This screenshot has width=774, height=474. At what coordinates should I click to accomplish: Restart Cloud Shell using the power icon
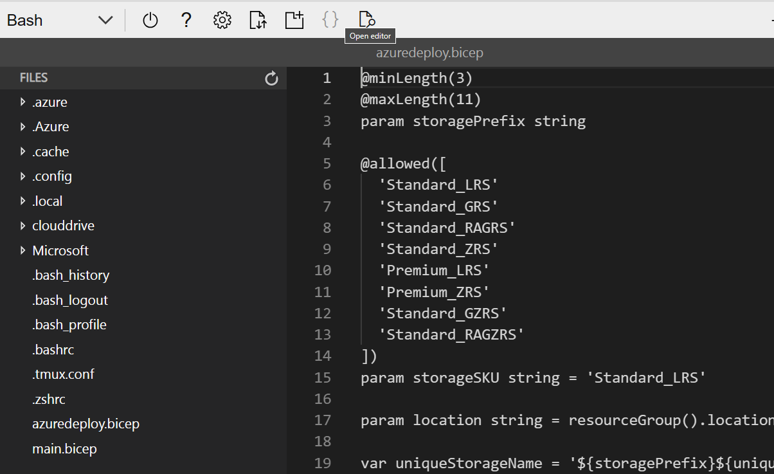(x=150, y=21)
